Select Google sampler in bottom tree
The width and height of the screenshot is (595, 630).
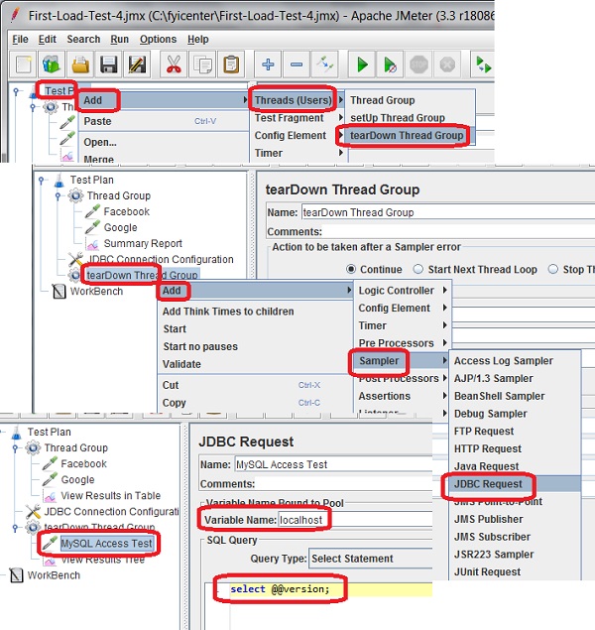point(77,480)
